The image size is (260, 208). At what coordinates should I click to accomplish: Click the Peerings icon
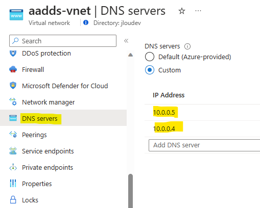(x=13, y=134)
